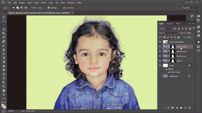Screen dimensions: 202x113
Task: Open the Window menu
Action: (71, 3)
